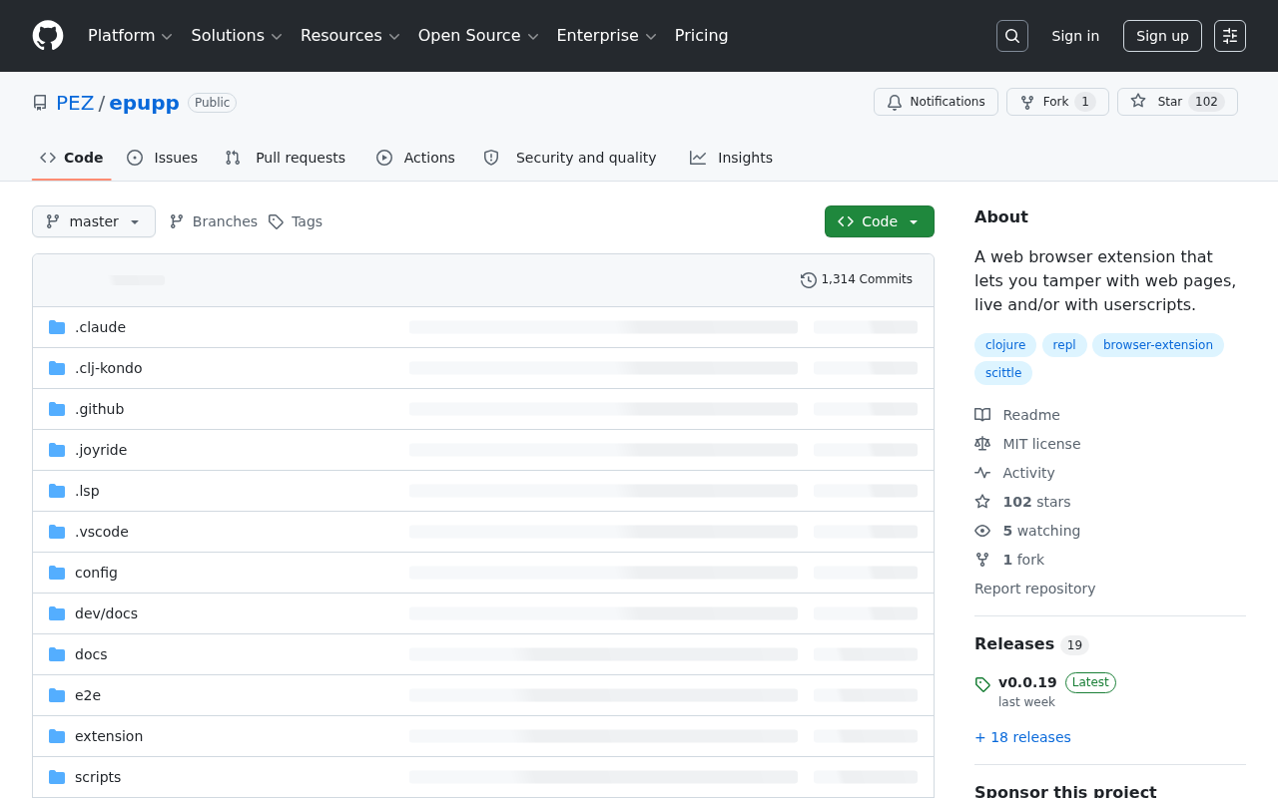
Task: Click the Activity pulse icon
Action: [x=982, y=473]
